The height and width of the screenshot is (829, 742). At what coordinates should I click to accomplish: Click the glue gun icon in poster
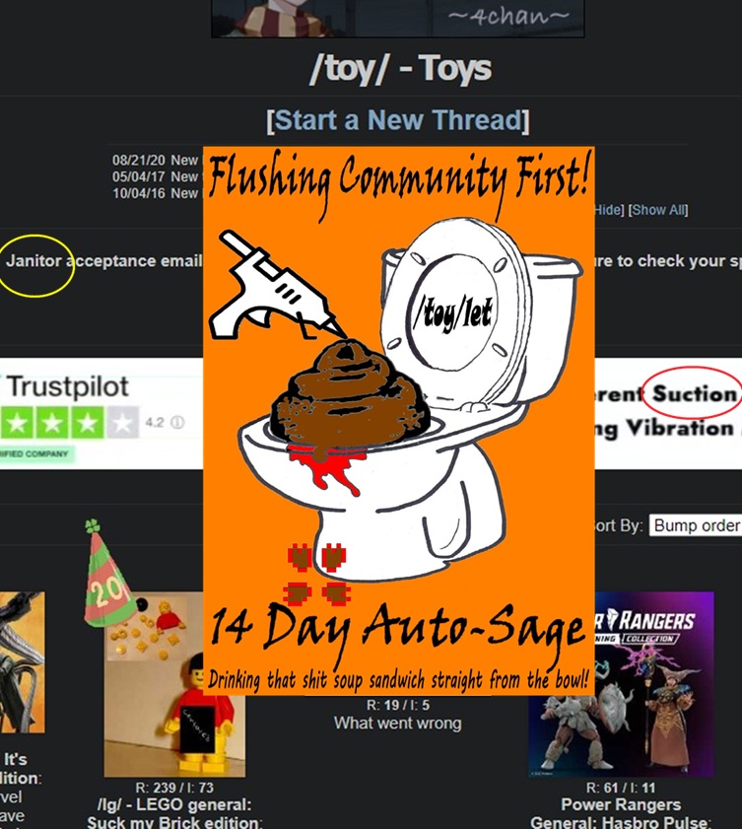[x=277, y=287]
